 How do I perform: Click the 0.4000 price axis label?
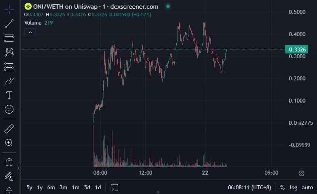coord(297,34)
